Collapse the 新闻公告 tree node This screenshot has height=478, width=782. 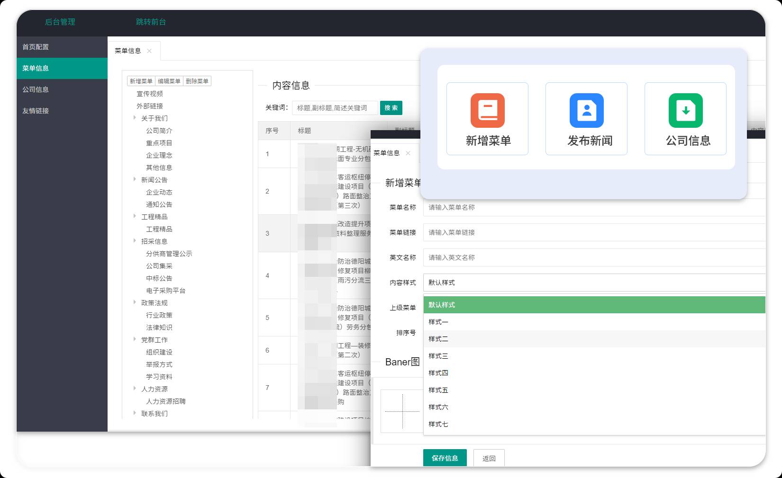click(135, 179)
